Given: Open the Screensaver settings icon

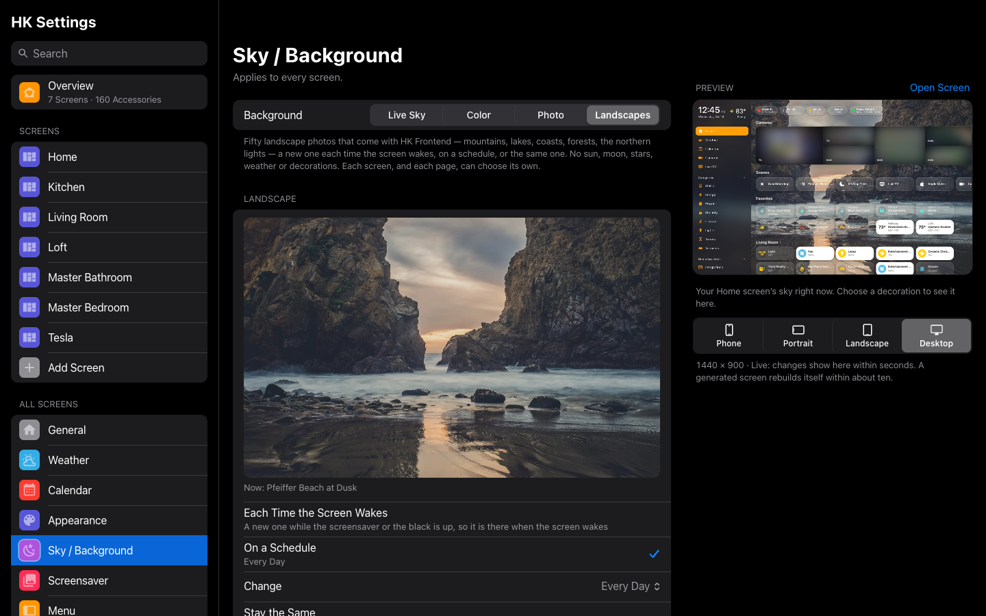Looking at the screenshot, I should pyautogui.click(x=29, y=580).
